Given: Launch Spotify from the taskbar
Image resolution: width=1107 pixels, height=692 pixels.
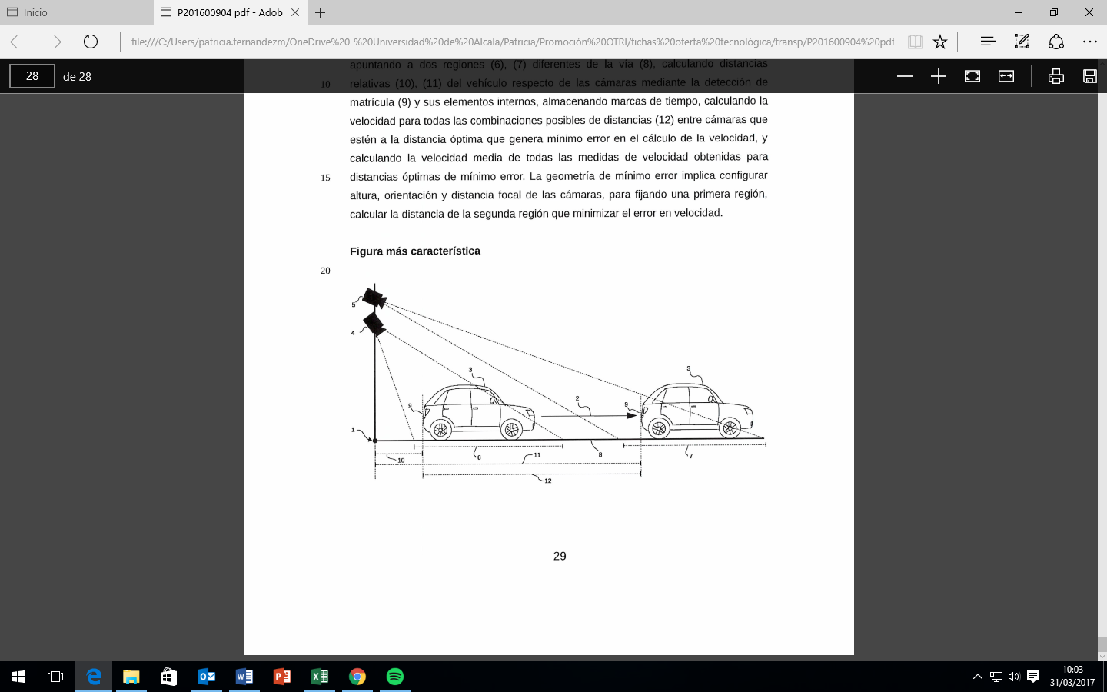Looking at the screenshot, I should (394, 677).
